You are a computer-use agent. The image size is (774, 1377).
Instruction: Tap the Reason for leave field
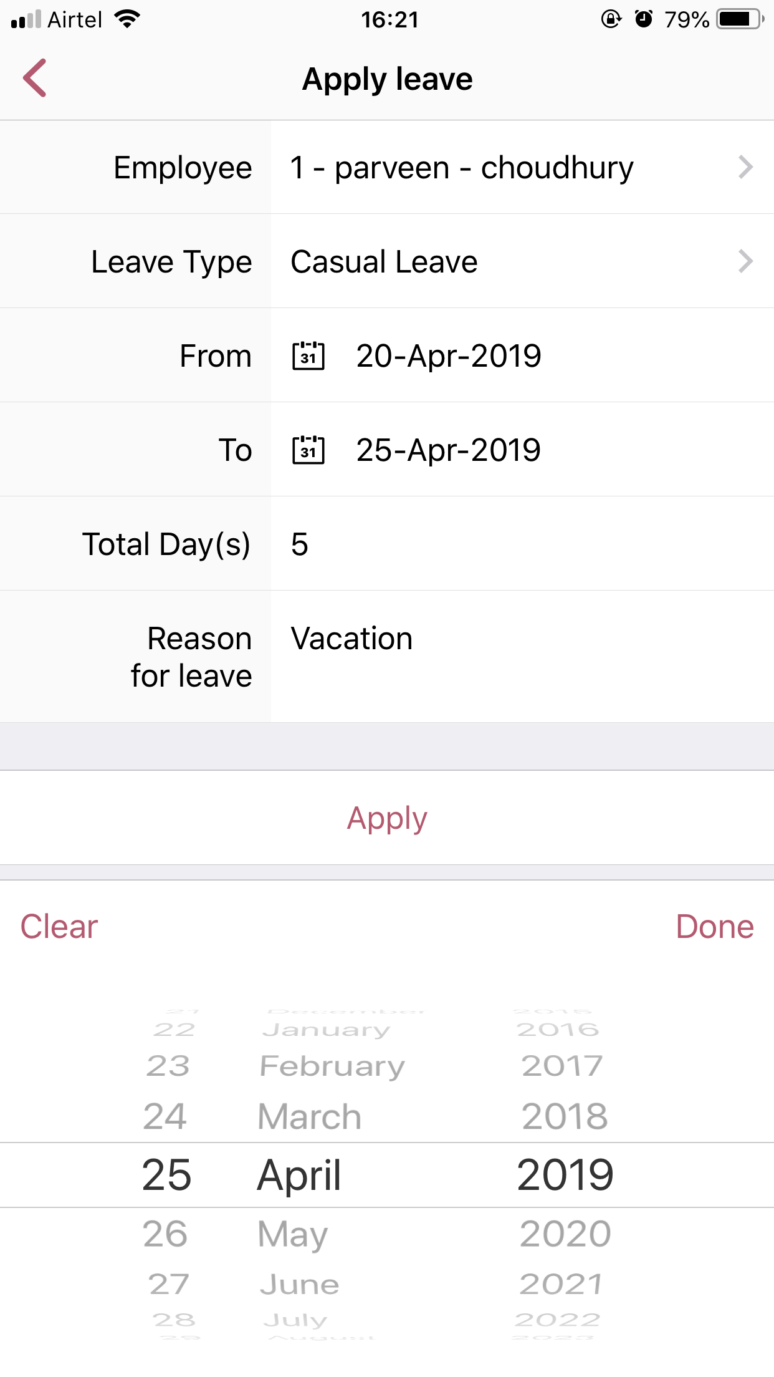(522, 656)
